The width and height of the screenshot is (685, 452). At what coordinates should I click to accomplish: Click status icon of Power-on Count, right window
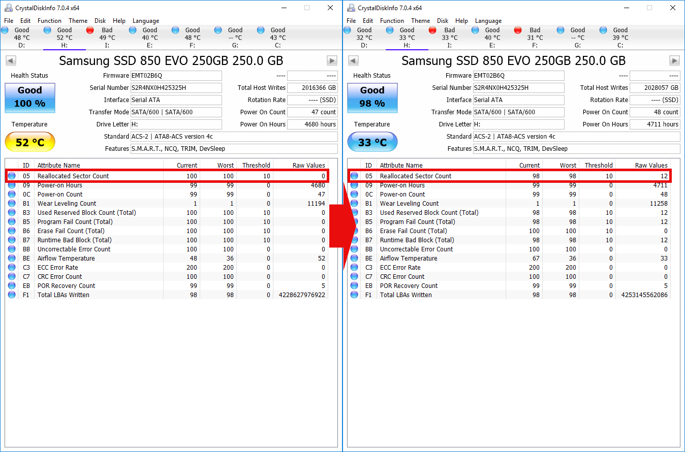tap(354, 195)
